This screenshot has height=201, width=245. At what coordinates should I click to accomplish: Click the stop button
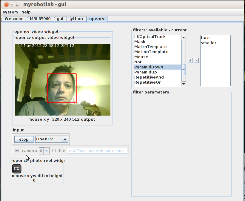pos(24,139)
